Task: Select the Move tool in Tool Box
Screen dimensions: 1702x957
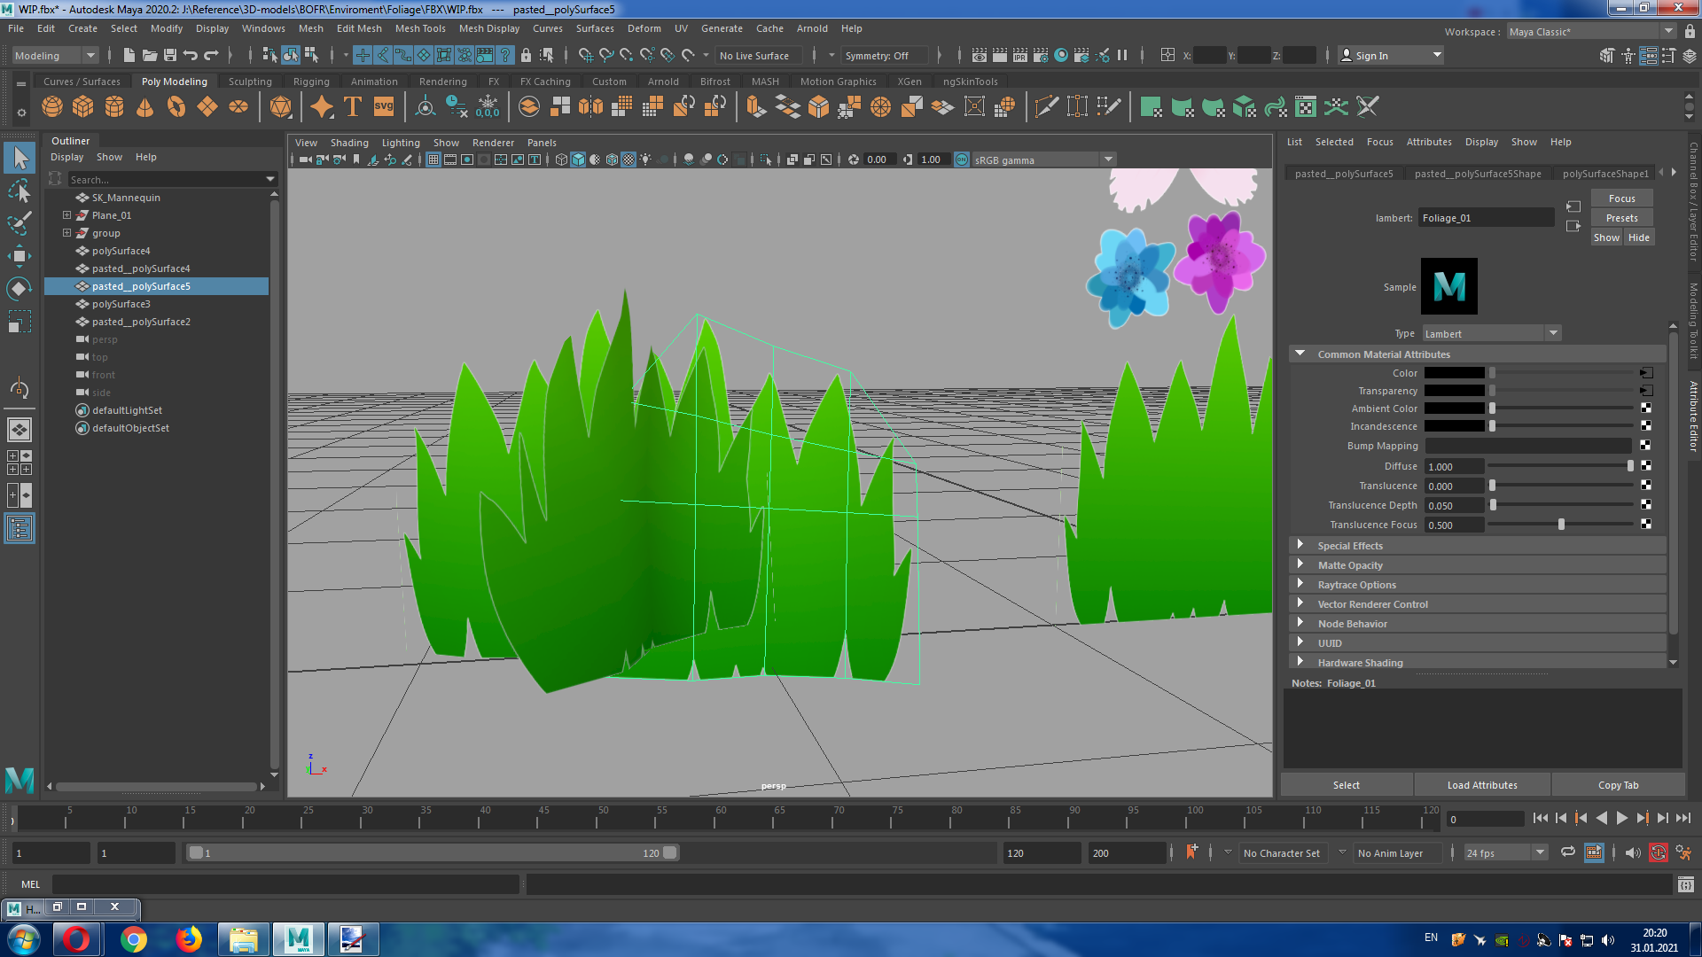Action: [19, 257]
